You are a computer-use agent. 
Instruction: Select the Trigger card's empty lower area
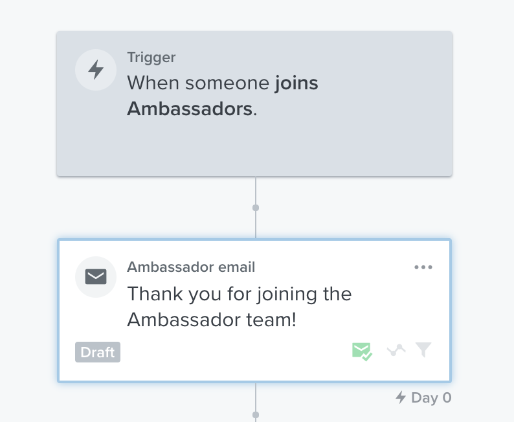254,148
